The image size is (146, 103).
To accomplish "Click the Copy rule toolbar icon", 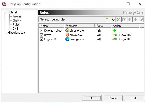I will 141,19.
